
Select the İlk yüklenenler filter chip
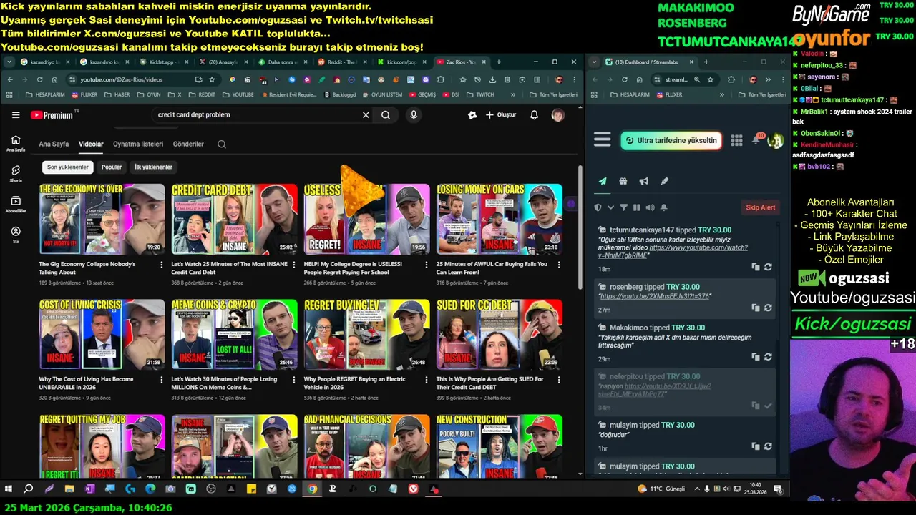click(x=154, y=167)
